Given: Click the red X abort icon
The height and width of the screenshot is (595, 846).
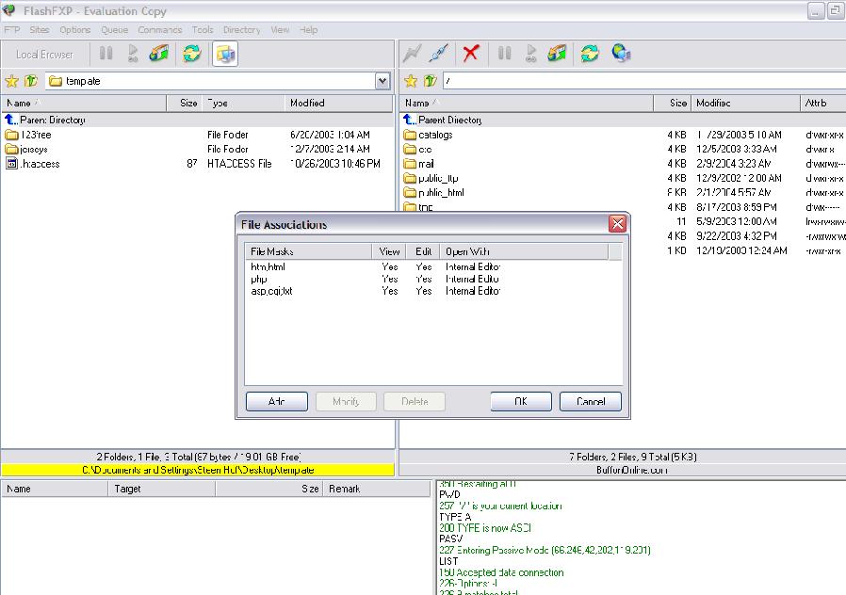Looking at the screenshot, I should pos(471,54).
